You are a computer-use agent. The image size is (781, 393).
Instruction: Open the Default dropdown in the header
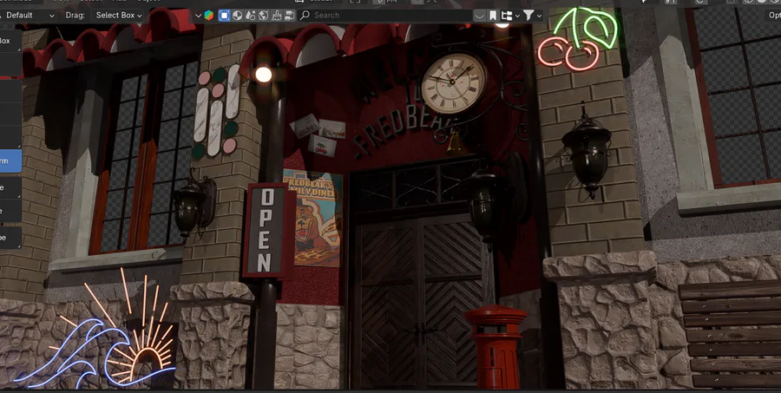coord(28,16)
